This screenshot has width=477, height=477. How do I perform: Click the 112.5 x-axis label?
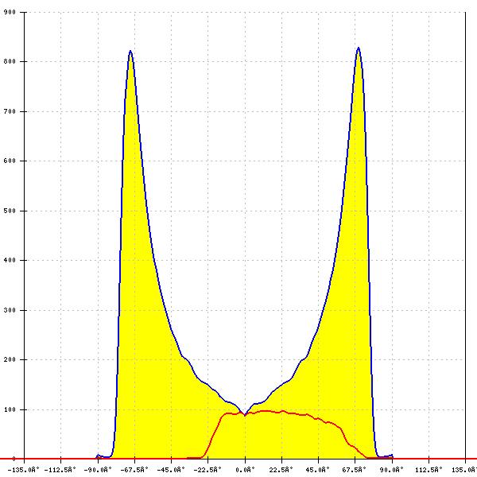(x=429, y=469)
